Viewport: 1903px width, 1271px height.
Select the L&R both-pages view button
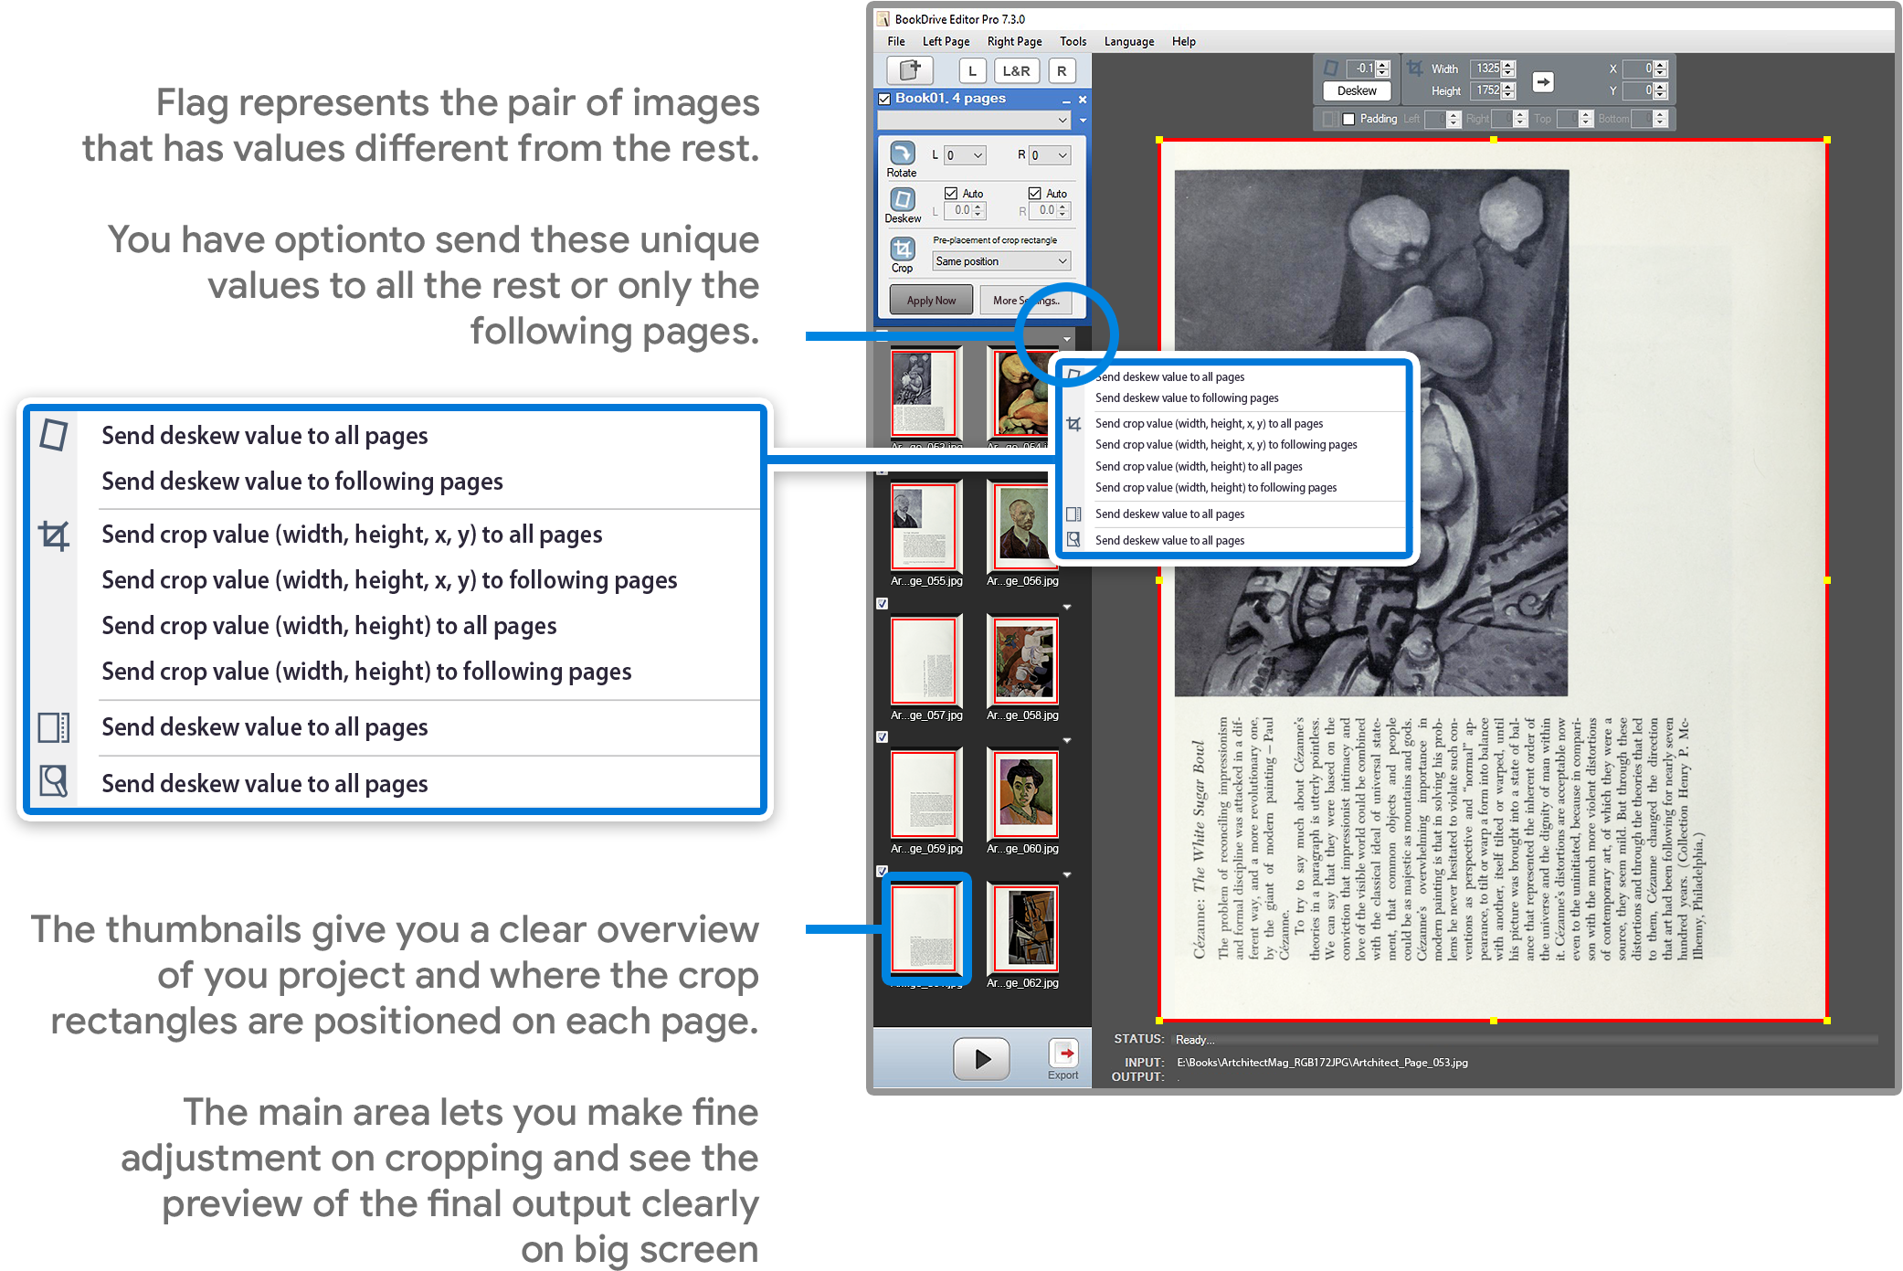1016,71
